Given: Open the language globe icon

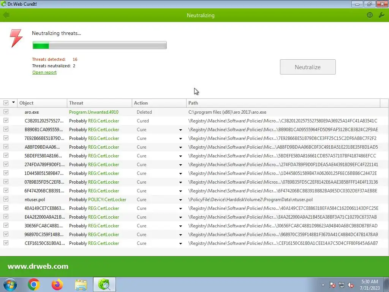Looking at the screenshot, I should tap(370, 15).
